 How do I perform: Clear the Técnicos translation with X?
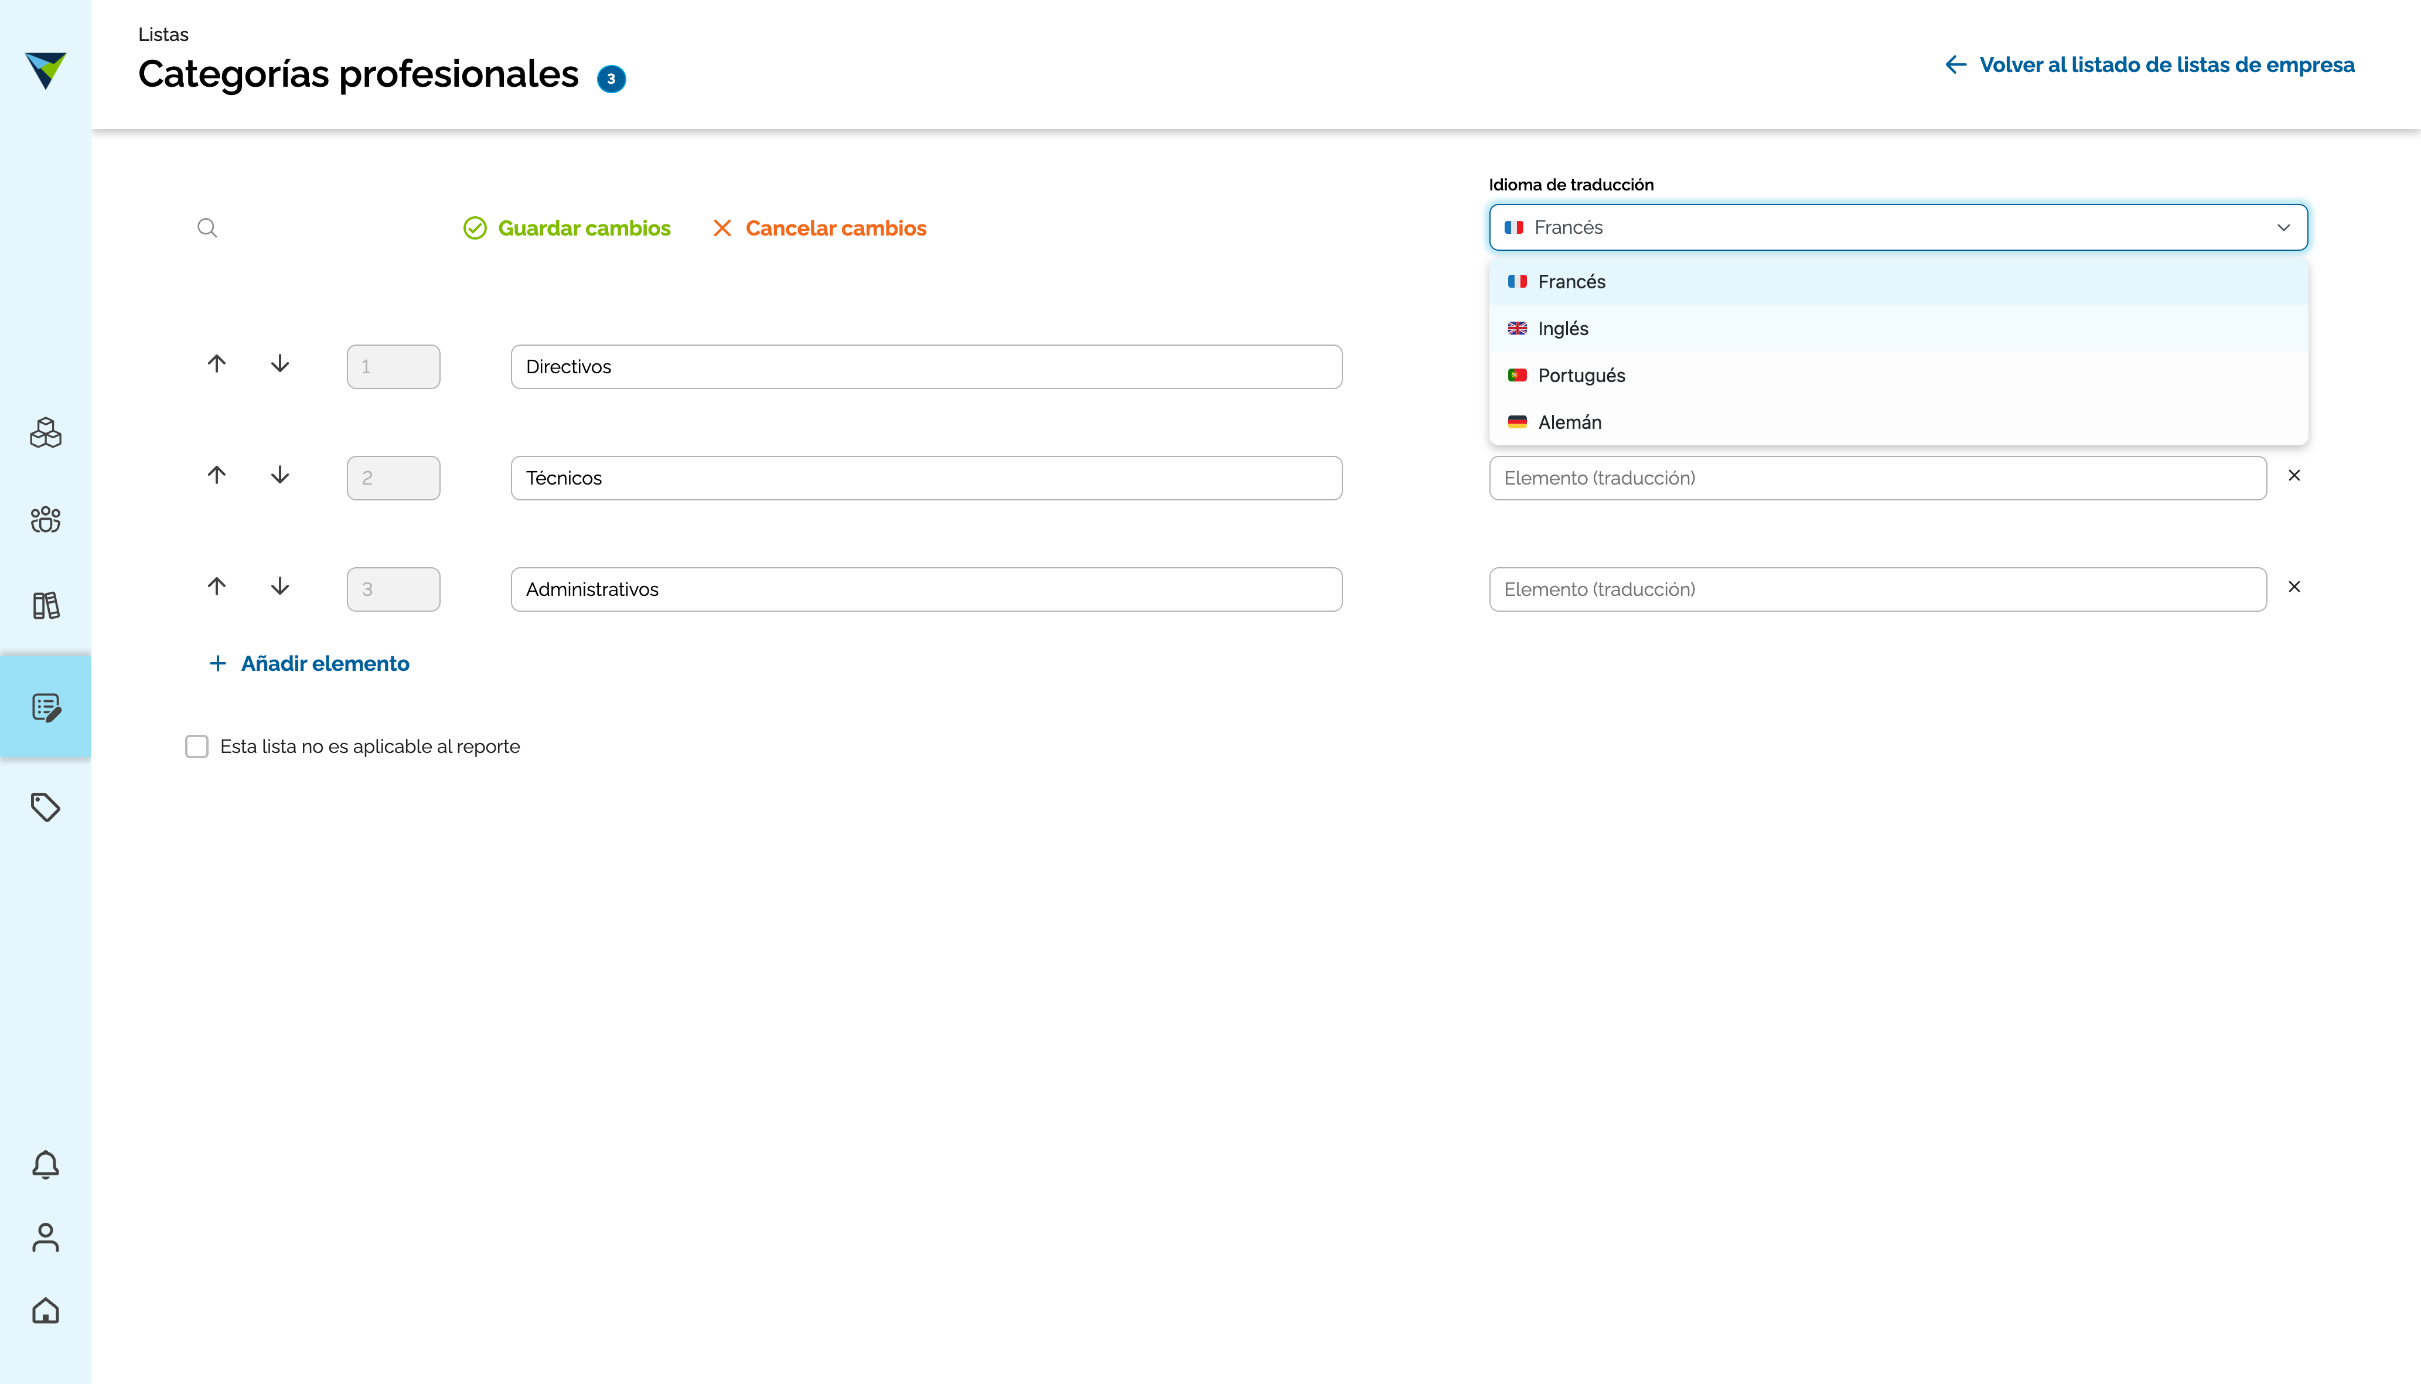coord(2294,475)
